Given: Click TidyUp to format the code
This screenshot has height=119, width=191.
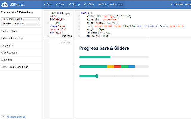Looking at the screenshot, I should [x=74, y=4].
